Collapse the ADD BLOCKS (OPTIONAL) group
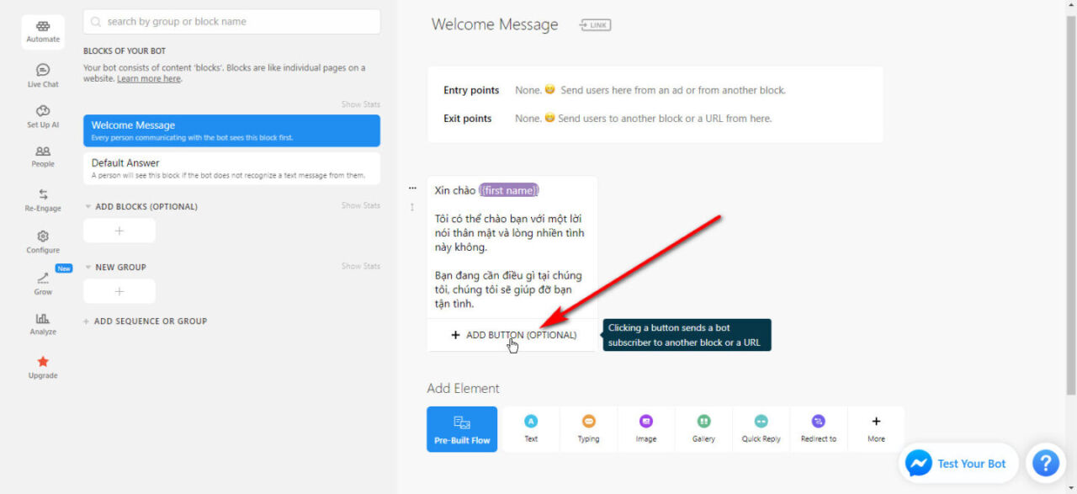The width and height of the screenshot is (1077, 494). pyautogui.click(x=88, y=207)
